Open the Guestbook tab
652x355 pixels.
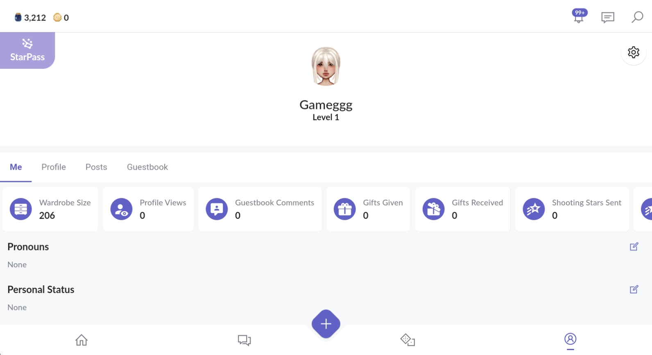coord(147,167)
